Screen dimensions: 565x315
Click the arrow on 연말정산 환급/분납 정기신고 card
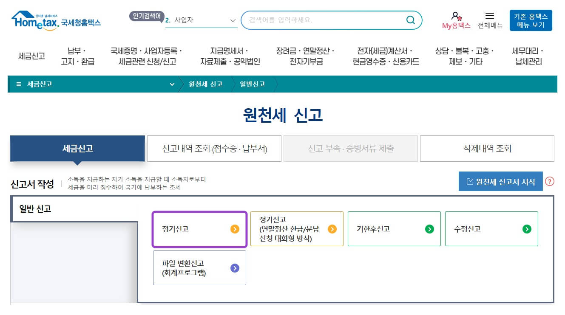[x=332, y=229]
